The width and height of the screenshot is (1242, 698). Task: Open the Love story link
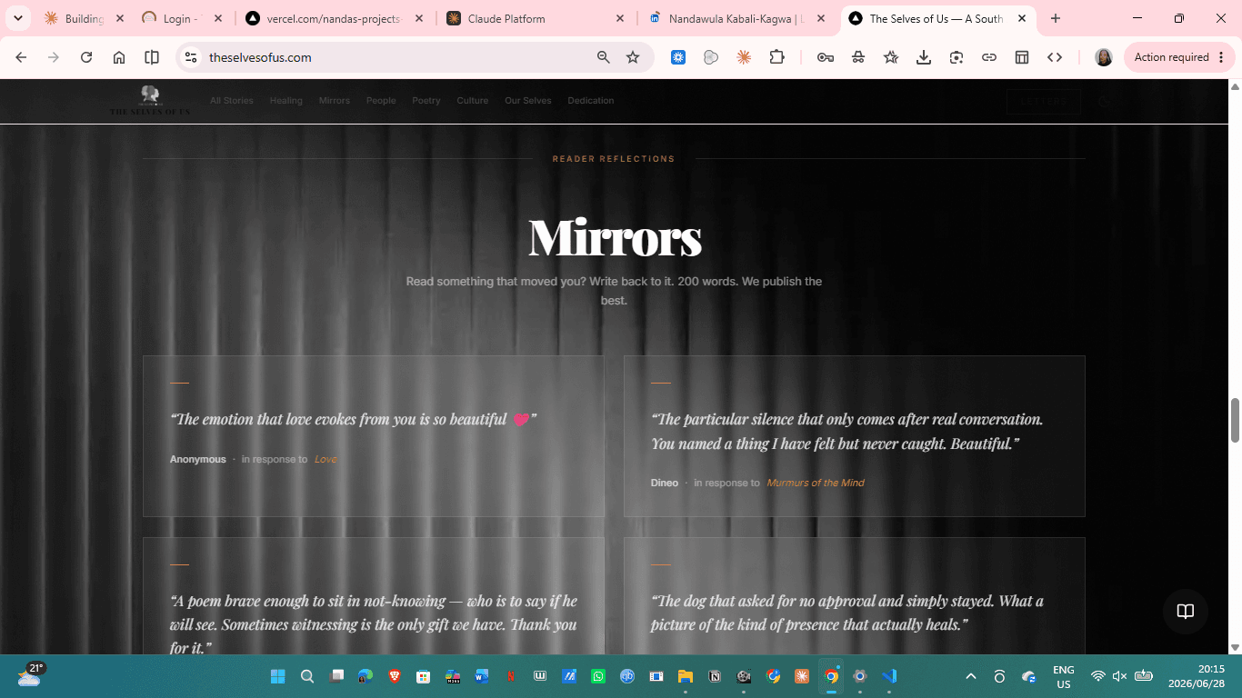tap(326, 459)
